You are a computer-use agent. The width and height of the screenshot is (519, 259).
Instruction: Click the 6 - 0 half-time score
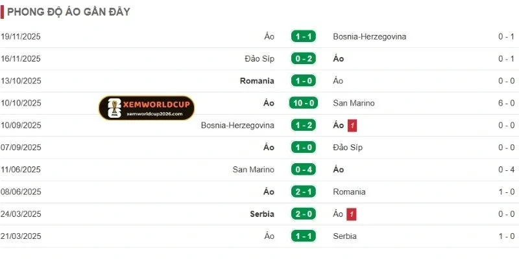(506, 103)
